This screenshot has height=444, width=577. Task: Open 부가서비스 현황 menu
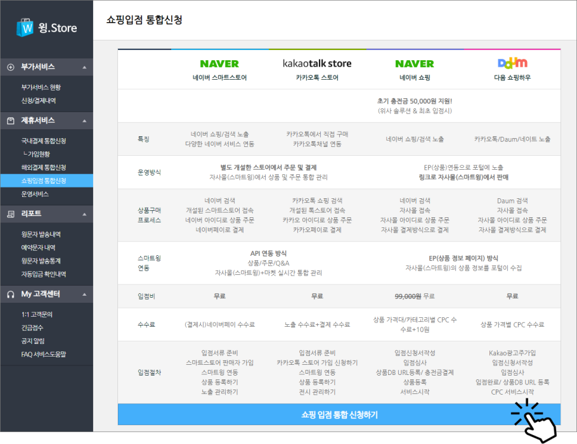[41, 87]
